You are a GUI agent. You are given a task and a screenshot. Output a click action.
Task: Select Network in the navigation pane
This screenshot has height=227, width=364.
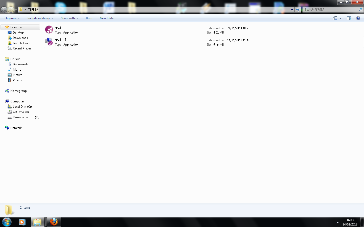tap(16, 128)
